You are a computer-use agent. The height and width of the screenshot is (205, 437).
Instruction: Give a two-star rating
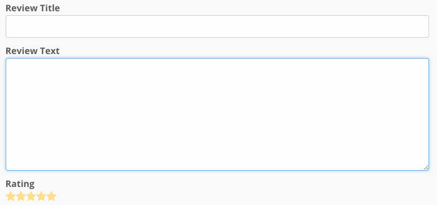click(21, 196)
